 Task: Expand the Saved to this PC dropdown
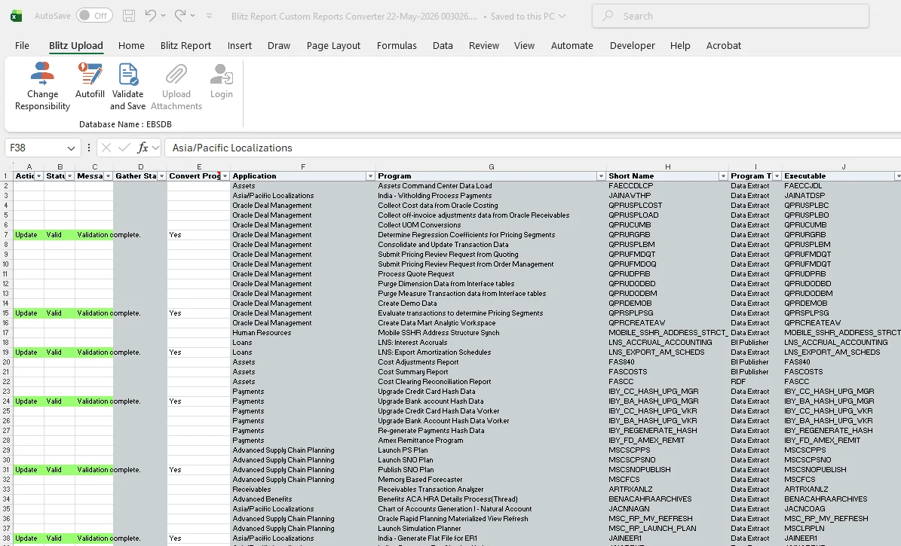click(x=562, y=16)
